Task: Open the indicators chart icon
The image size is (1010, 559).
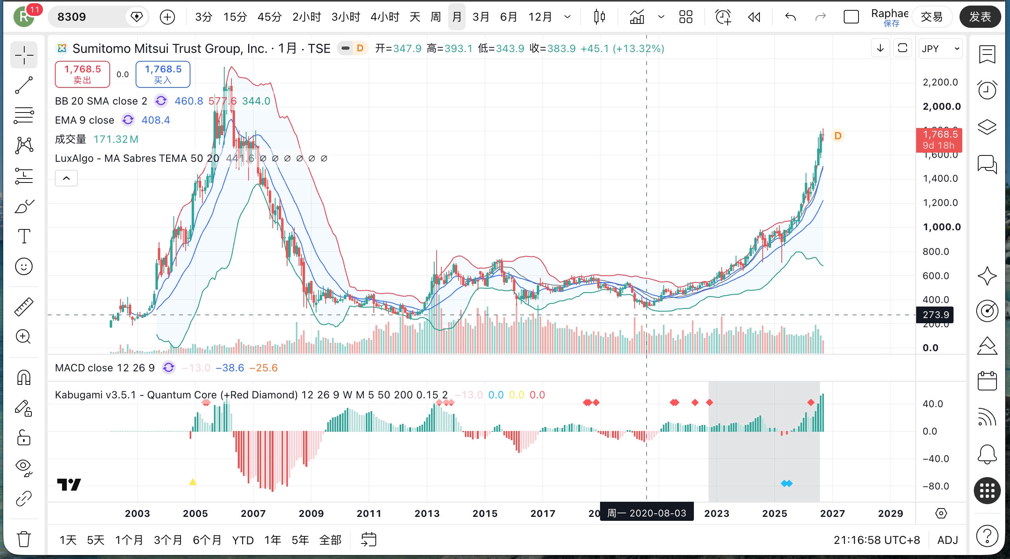Action: 637,17
